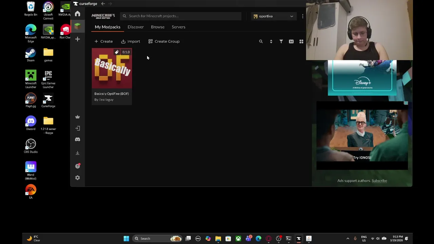The height and width of the screenshot is (244, 434).
Task: Select CurseForge desktop shortcut
Action: (48, 101)
